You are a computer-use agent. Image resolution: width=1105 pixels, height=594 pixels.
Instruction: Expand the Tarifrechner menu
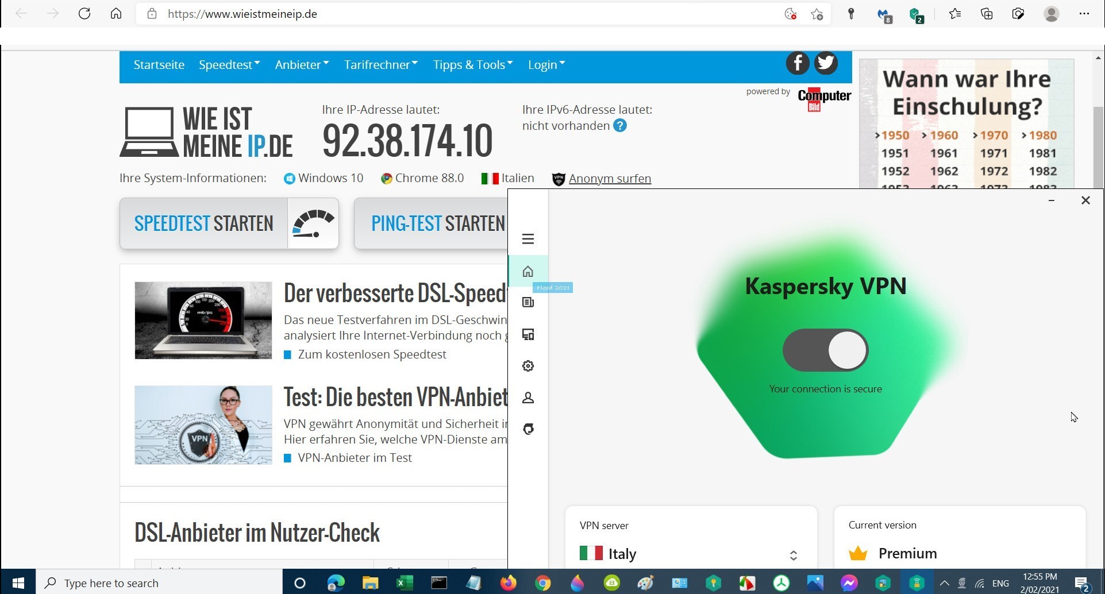(381, 65)
